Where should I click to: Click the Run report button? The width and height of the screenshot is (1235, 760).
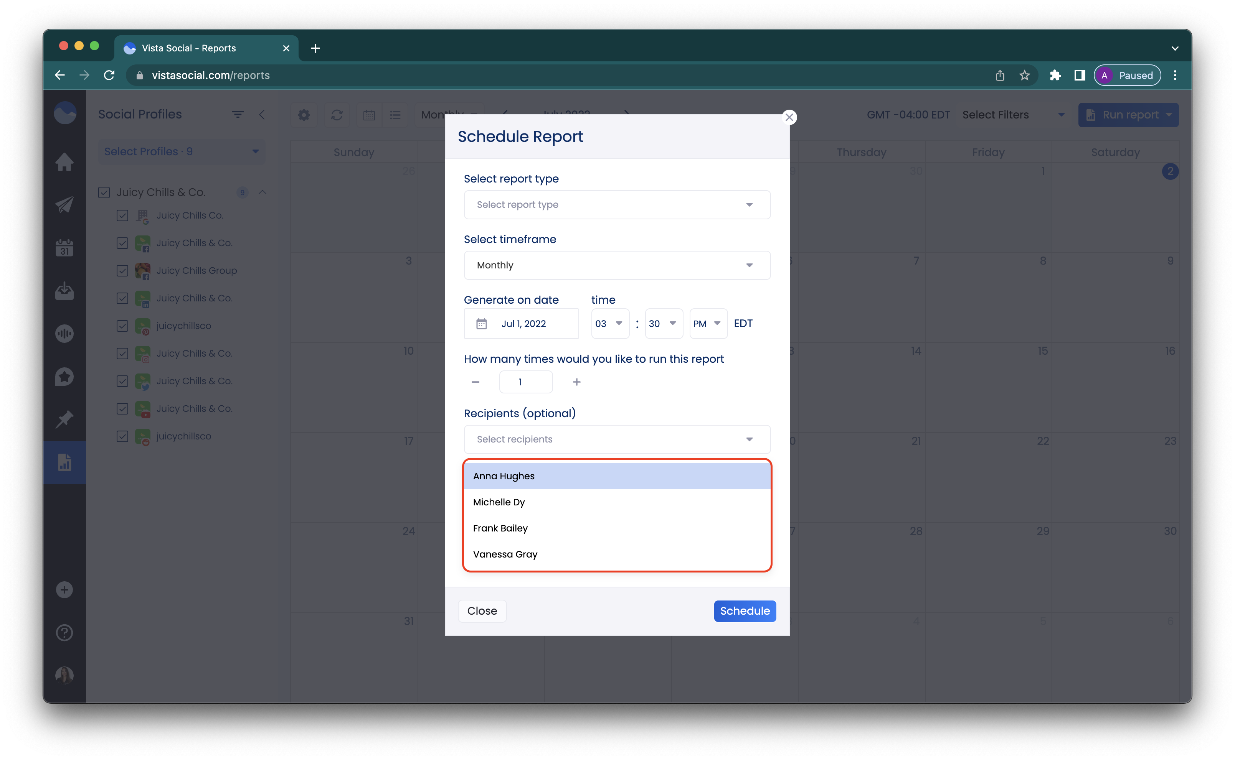1128,115
